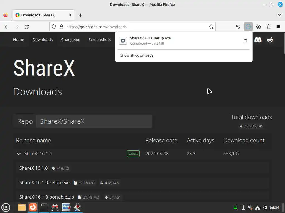Image resolution: width=285 pixels, height=213 pixels.
Task: Open the Changelog nav item
Action: [x=70, y=40]
